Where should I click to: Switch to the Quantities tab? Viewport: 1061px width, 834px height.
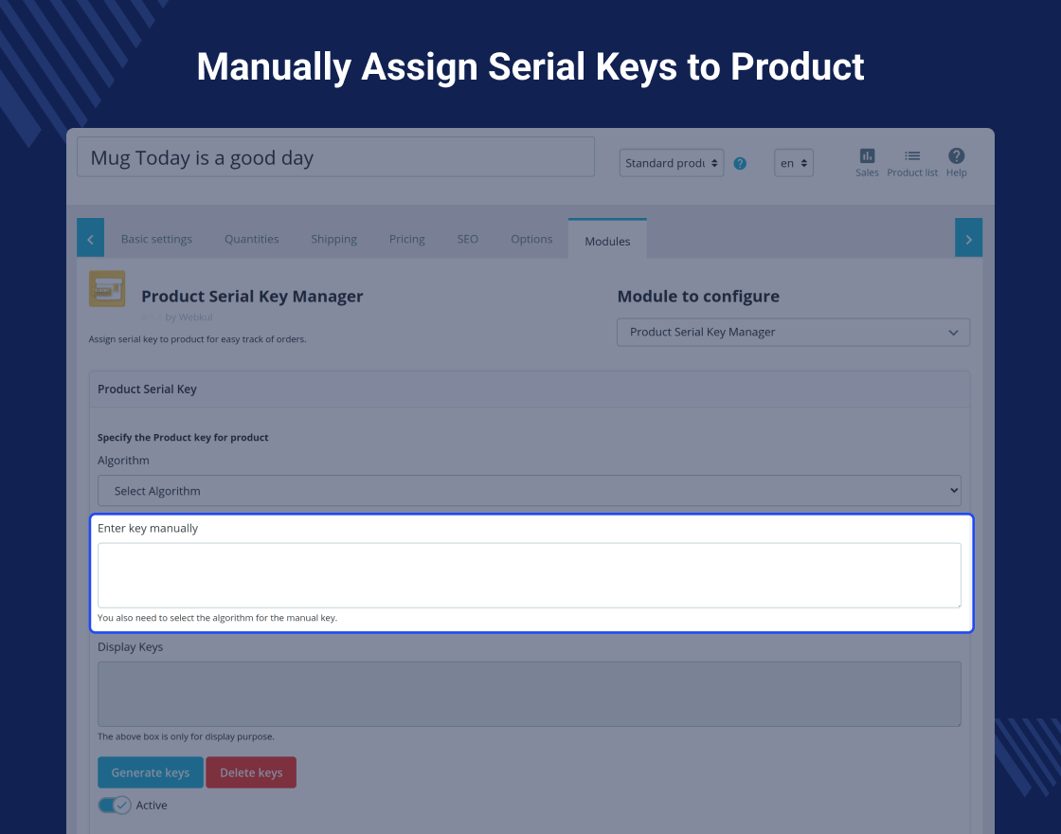point(252,239)
